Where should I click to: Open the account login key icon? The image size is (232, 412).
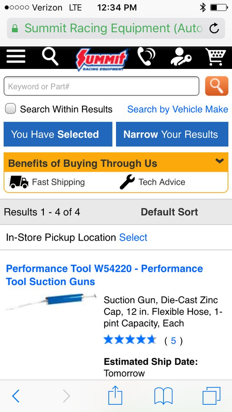[x=181, y=57]
